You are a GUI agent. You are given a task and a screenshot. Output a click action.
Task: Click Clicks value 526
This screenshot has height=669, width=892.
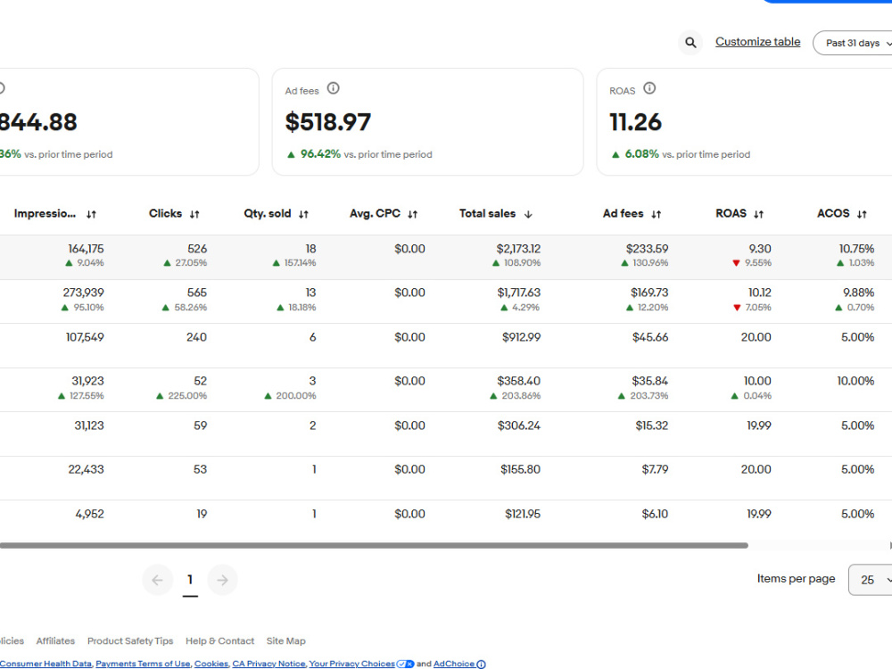pyautogui.click(x=197, y=249)
